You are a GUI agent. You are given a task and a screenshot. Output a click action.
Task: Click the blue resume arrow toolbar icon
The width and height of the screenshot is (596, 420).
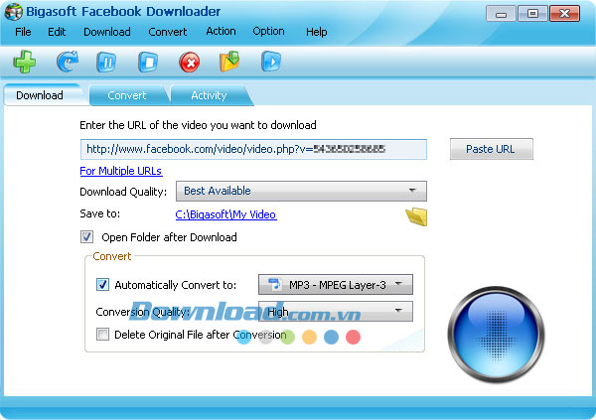(x=68, y=62)
